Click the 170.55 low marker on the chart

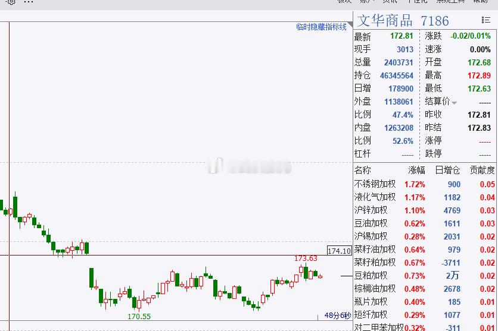point(139,316)
